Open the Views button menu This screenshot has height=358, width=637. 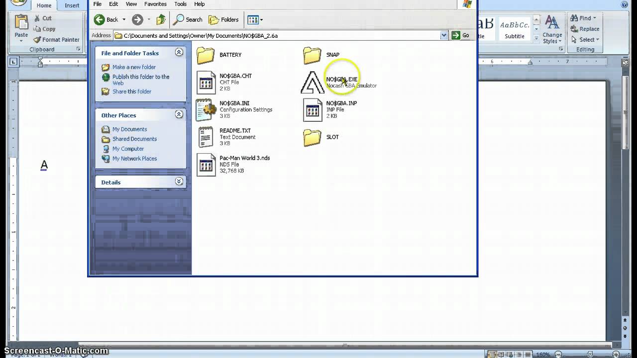255,20
